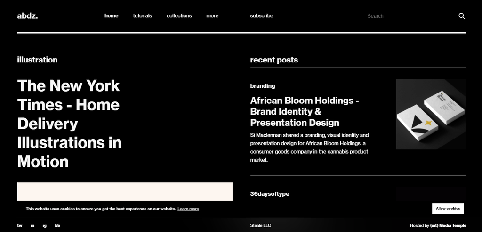Image resolution: width=482 pixels, height=232 pixels.
Task: Open the Instagram 'ig' footer link
Action: [45, 225]
